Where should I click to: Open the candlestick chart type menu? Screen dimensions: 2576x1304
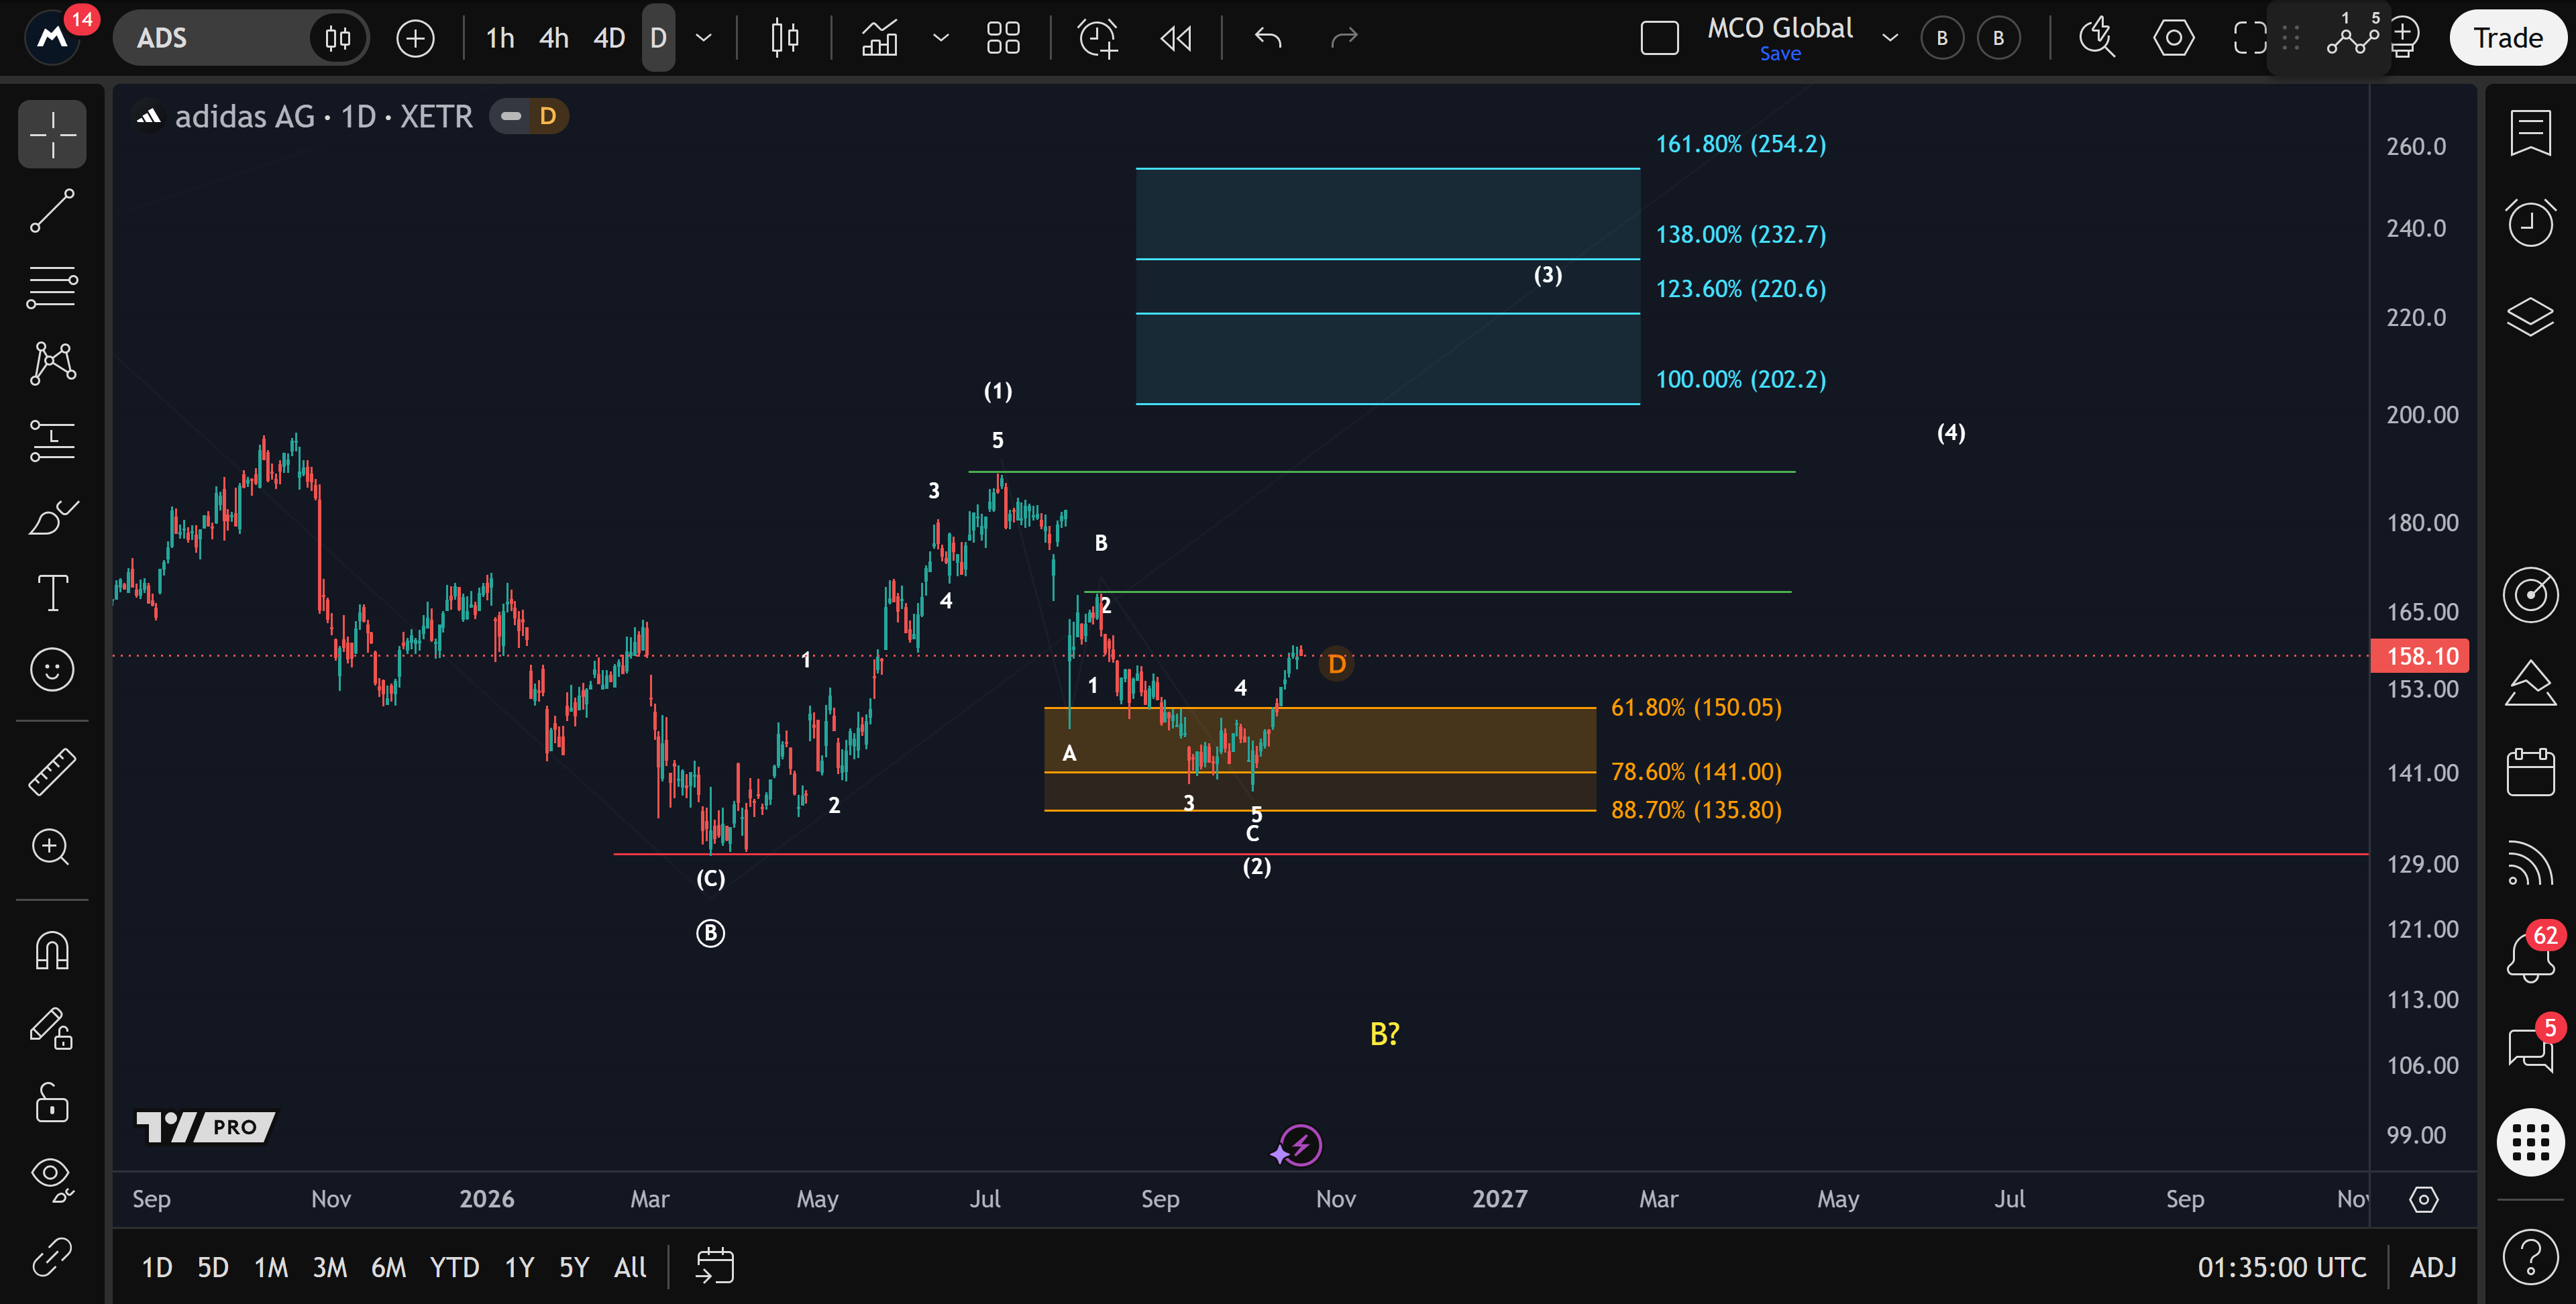point(785,38)
